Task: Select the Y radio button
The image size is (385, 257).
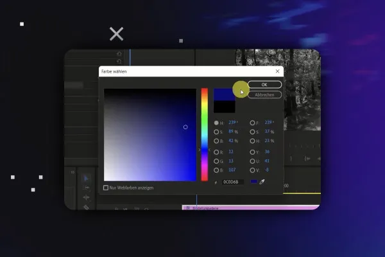Action: (252, 152)
